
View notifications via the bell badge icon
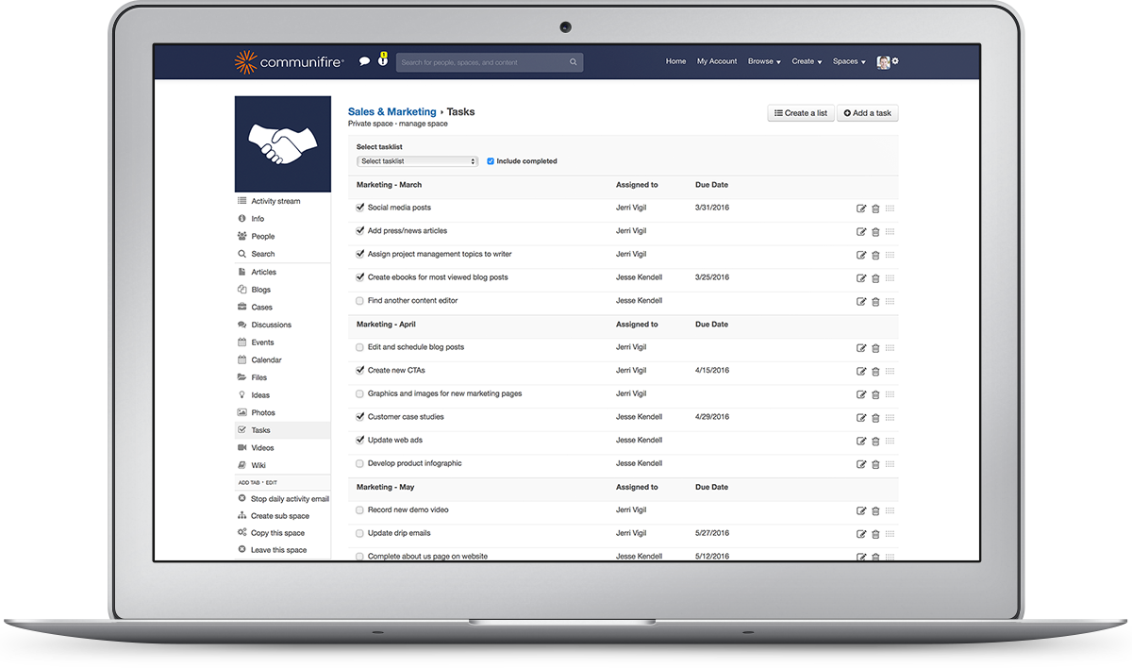pyautogui.click(x=383, y=59)
